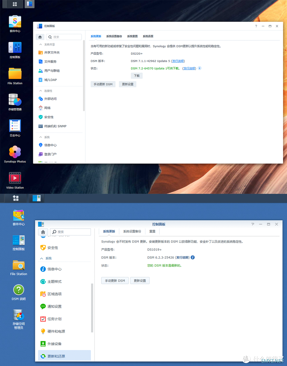
Task: Launch File Station on DSM 6 desktop
Action: (x=19, y=265)
